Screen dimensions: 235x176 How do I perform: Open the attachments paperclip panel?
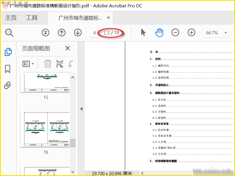pyautogui.click(x=8, y=85)
